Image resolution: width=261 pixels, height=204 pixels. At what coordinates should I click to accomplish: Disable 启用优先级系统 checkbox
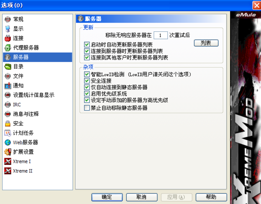tap(87, 94)
